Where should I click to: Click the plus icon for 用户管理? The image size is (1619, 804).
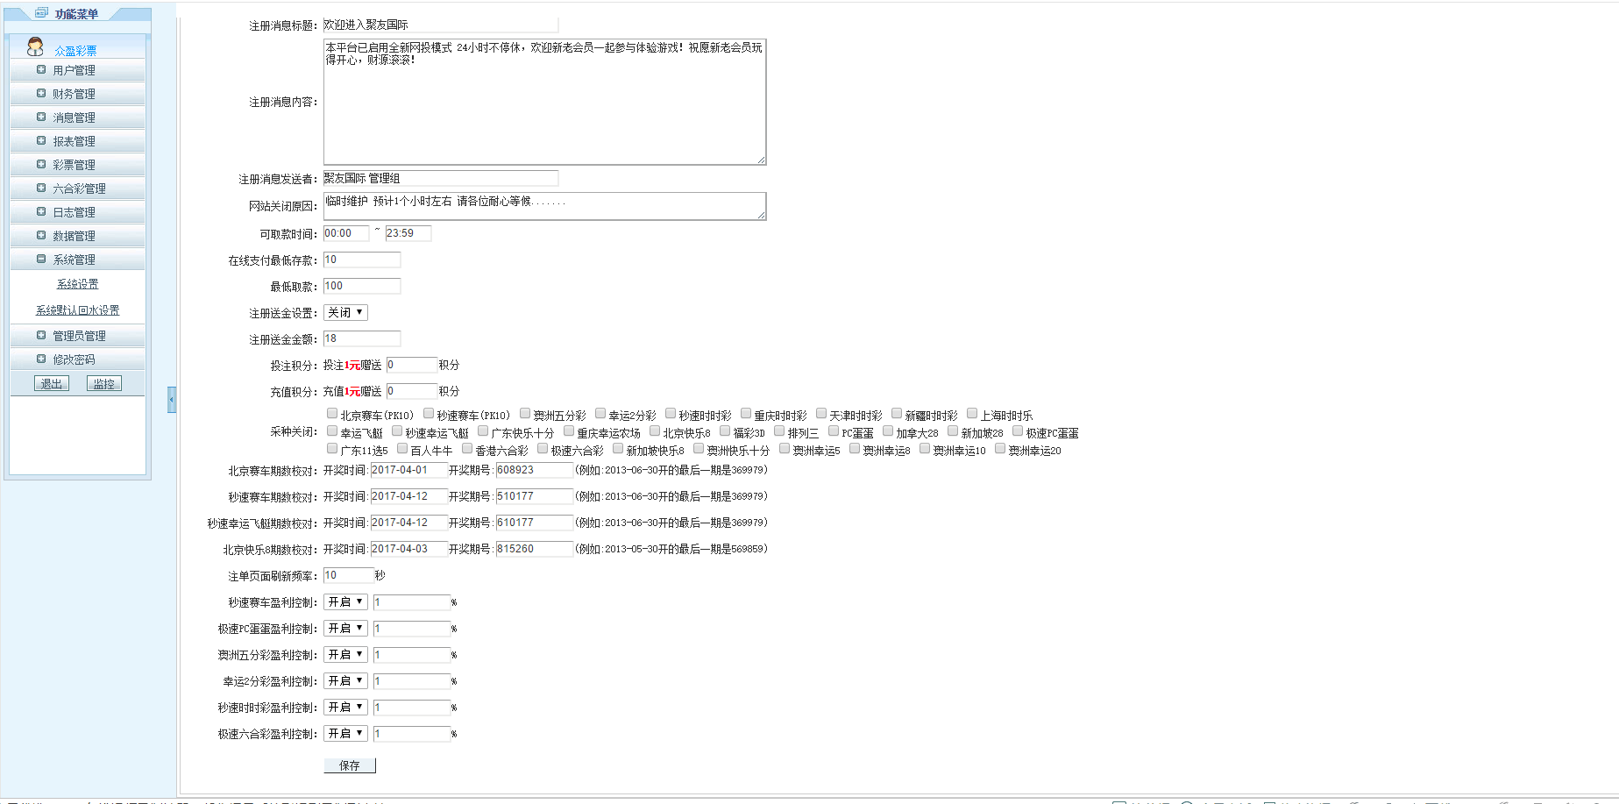point(41,69)
